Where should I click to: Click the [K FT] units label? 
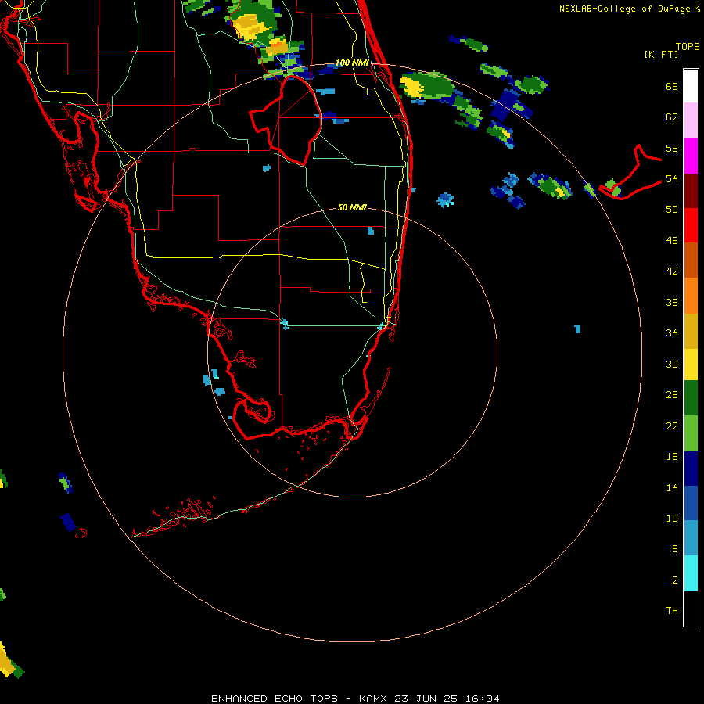[x=661, y=54]
